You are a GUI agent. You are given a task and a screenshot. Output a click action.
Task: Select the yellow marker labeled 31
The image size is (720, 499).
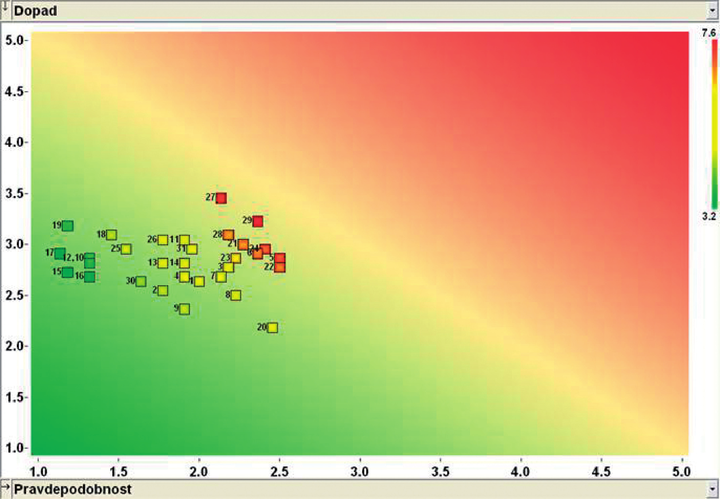(192, 249)
